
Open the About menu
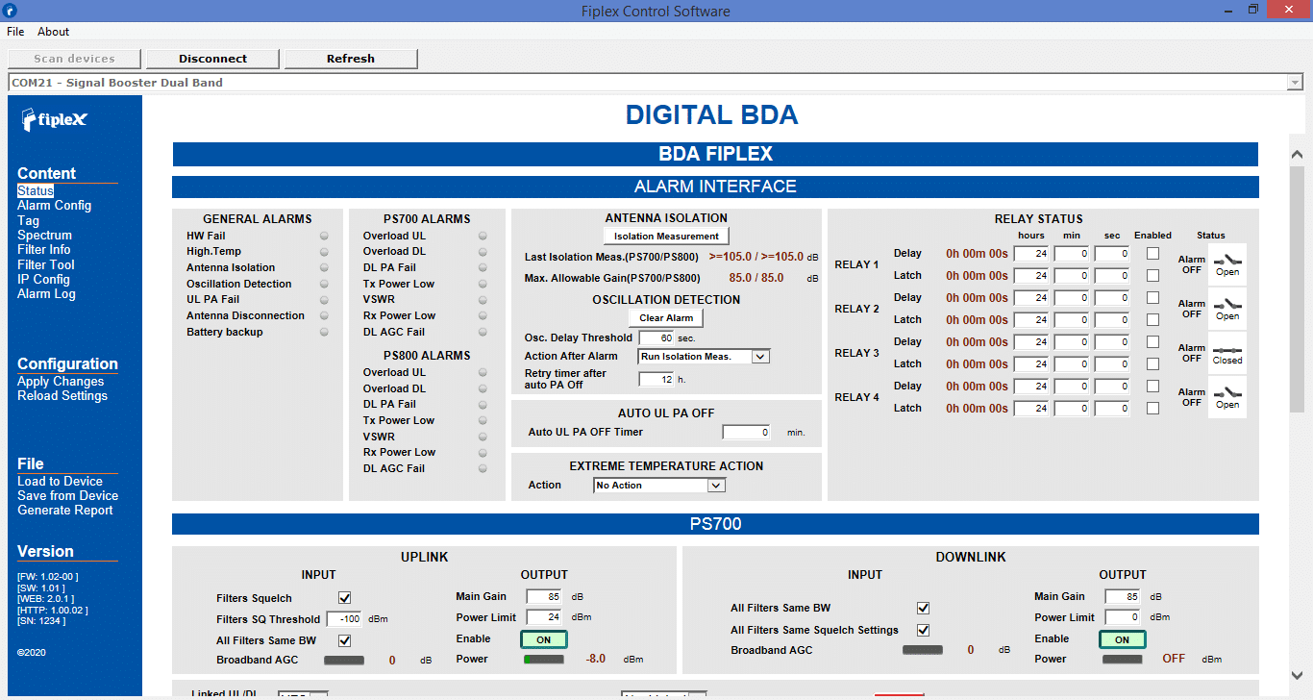(54, 32)
